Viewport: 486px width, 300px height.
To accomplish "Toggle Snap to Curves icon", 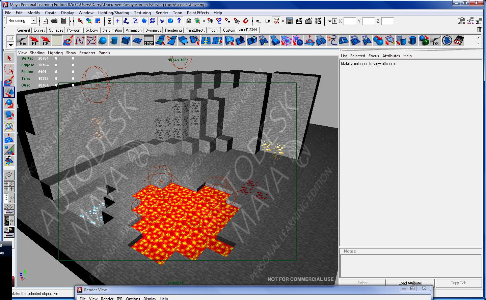I will click(219, 21).
